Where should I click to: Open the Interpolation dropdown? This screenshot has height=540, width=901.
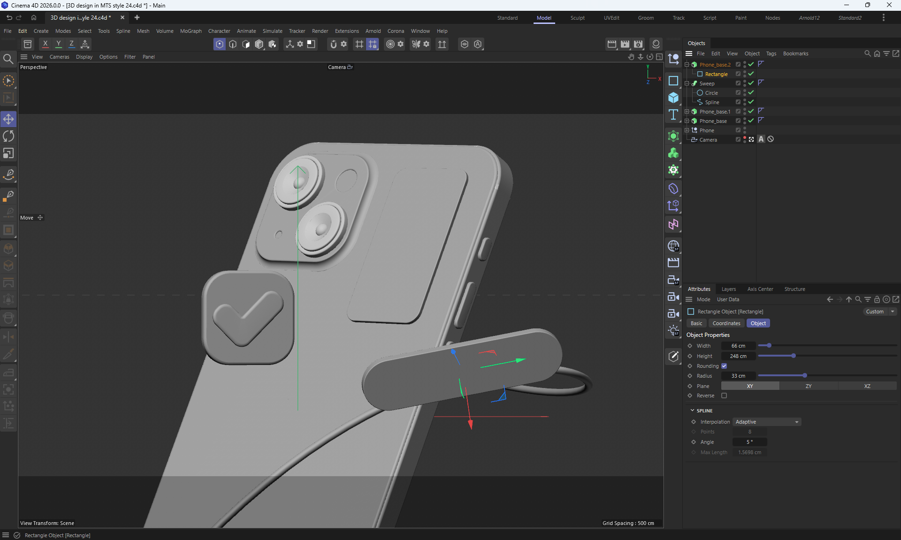tap(767, 422)
